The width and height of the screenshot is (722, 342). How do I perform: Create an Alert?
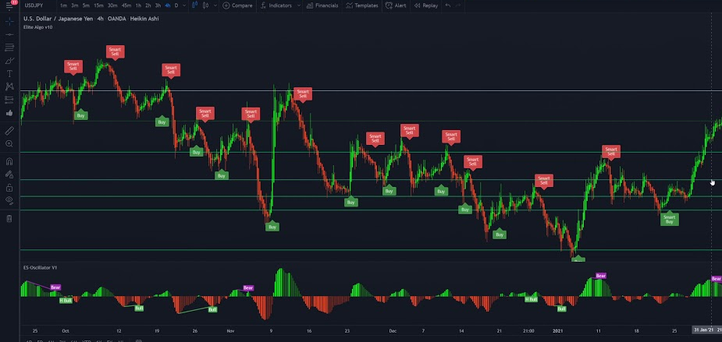click(x=396, y=5)
